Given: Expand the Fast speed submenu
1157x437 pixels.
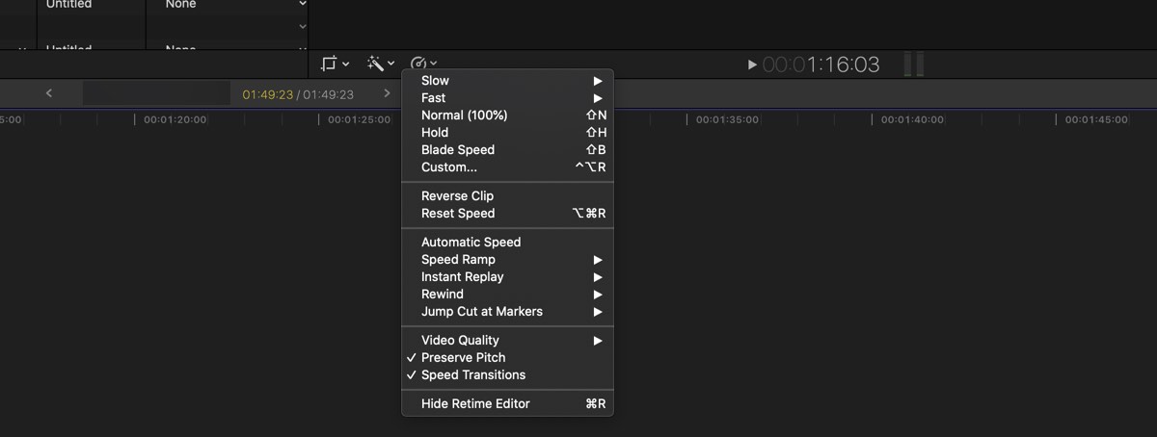Looking at the screenshot, I should [507, 98].
